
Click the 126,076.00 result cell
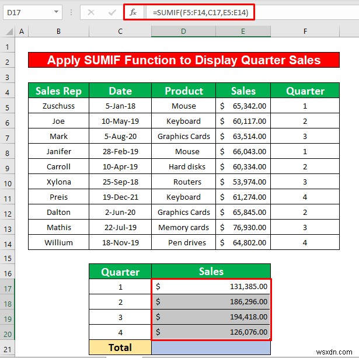[211, 332]
